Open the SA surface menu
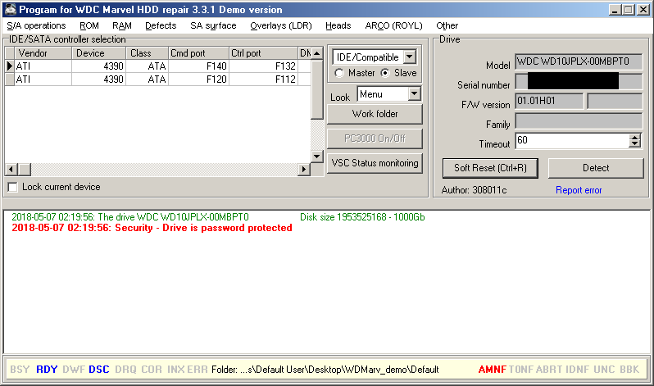Image resolution: width=654 pixels, height=386 pixels. 213,26
